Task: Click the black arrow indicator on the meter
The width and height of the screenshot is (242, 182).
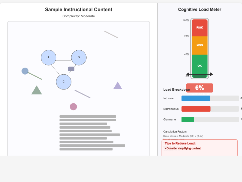Action: (x=200, y=74)
